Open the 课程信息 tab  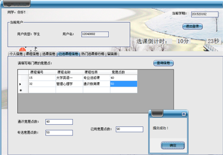[32, 54]
